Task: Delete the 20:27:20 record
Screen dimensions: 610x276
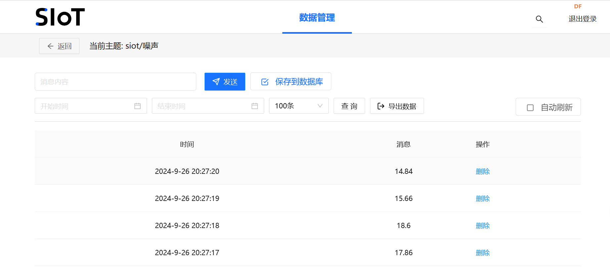Action: coord(483,171)
